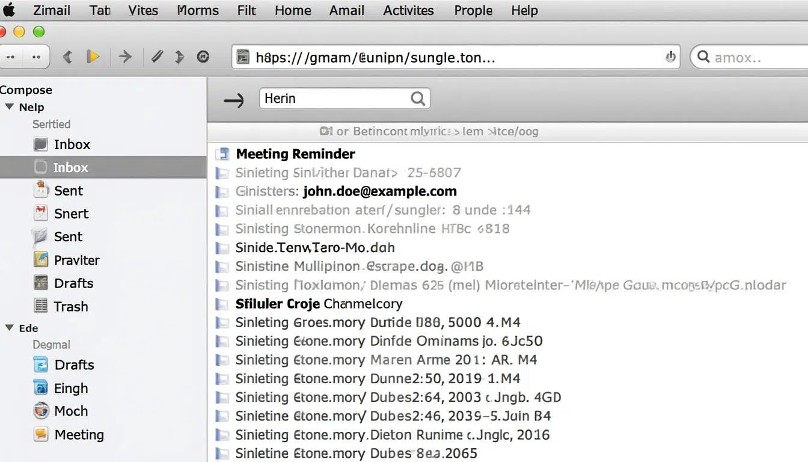808x462 pixels.
Task: Select the Praviter folder icon
Action: (41, 260)
